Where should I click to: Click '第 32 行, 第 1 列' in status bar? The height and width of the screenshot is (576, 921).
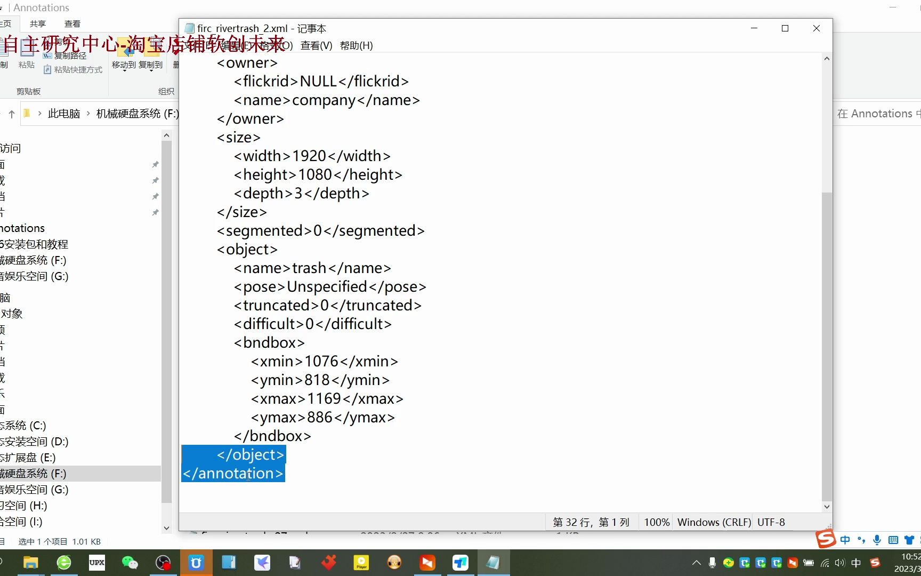tap(591, 522)
